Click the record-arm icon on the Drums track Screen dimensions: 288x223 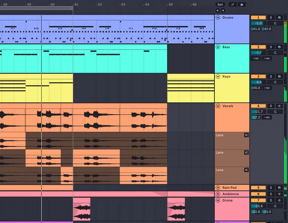pos(279,17)
